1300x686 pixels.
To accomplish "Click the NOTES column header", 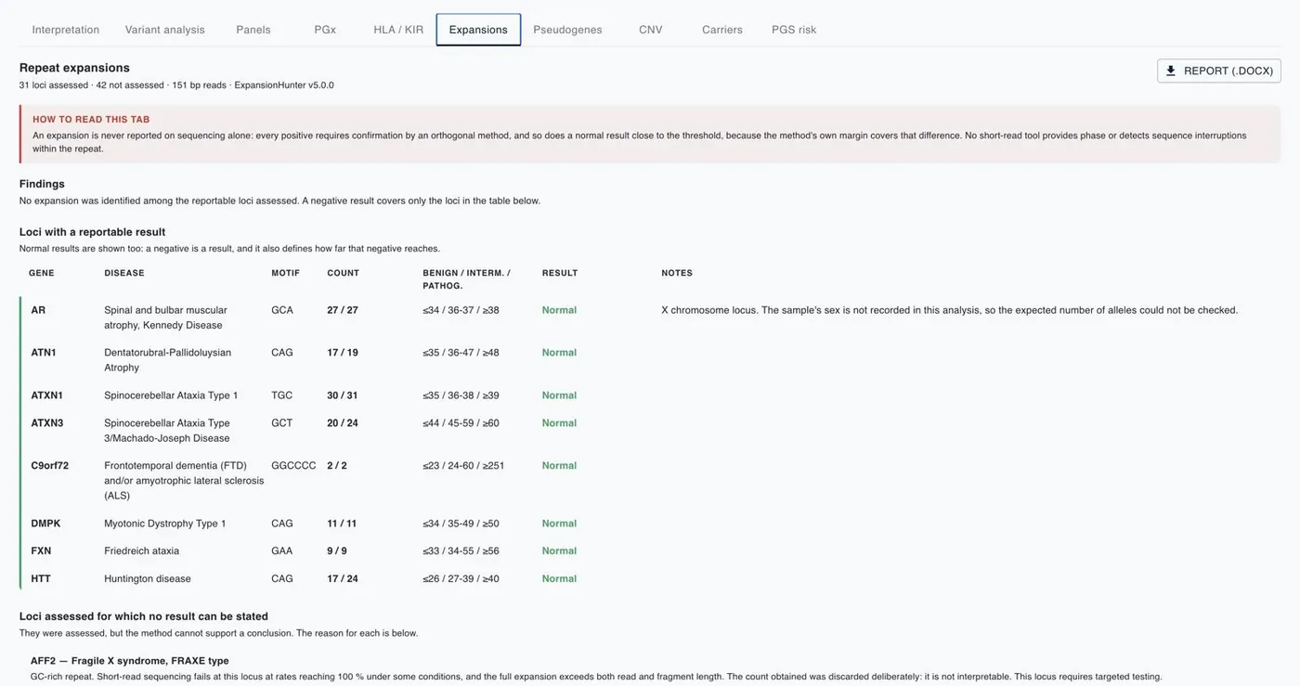I will pos(677,273).
